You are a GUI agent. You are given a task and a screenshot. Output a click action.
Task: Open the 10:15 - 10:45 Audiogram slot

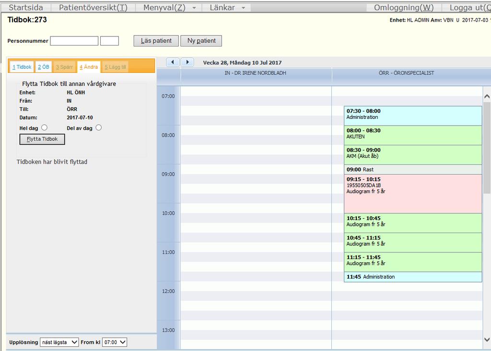[413, 223]
